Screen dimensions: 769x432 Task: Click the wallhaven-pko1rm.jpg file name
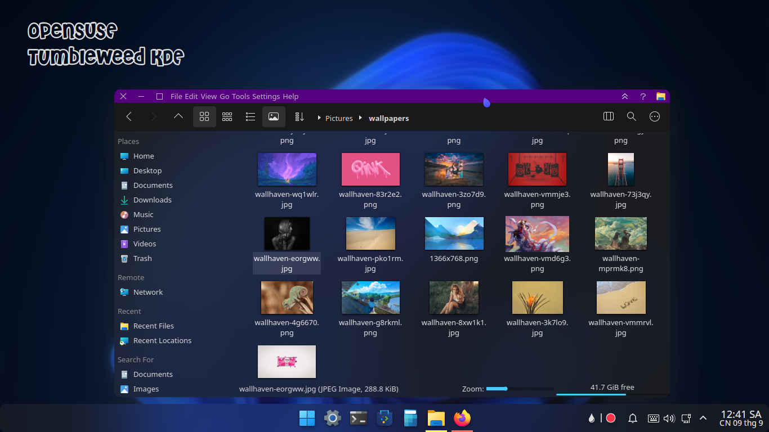point(370,264)
